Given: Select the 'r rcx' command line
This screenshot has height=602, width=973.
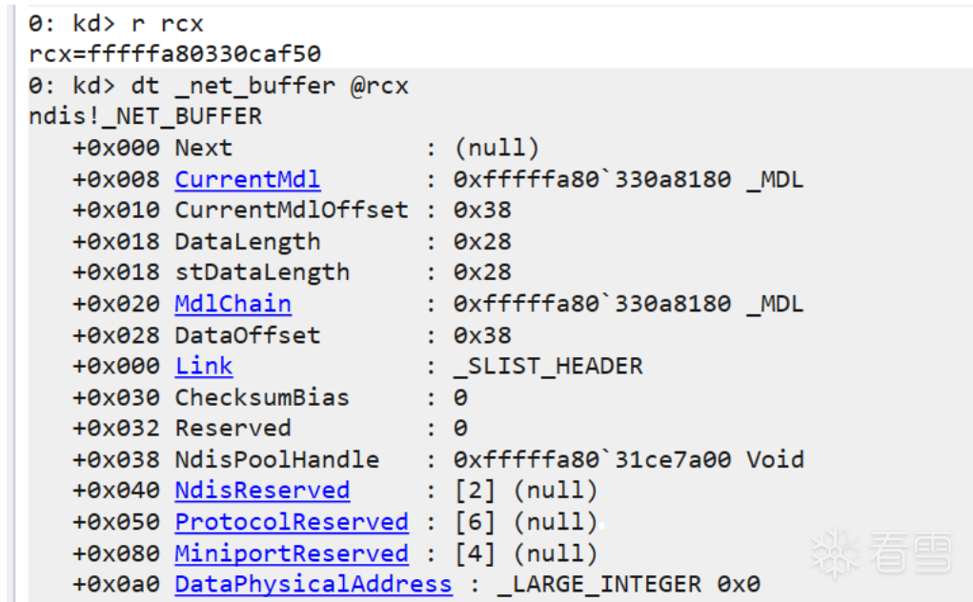Looking at the screenshot, I should 116,24.
